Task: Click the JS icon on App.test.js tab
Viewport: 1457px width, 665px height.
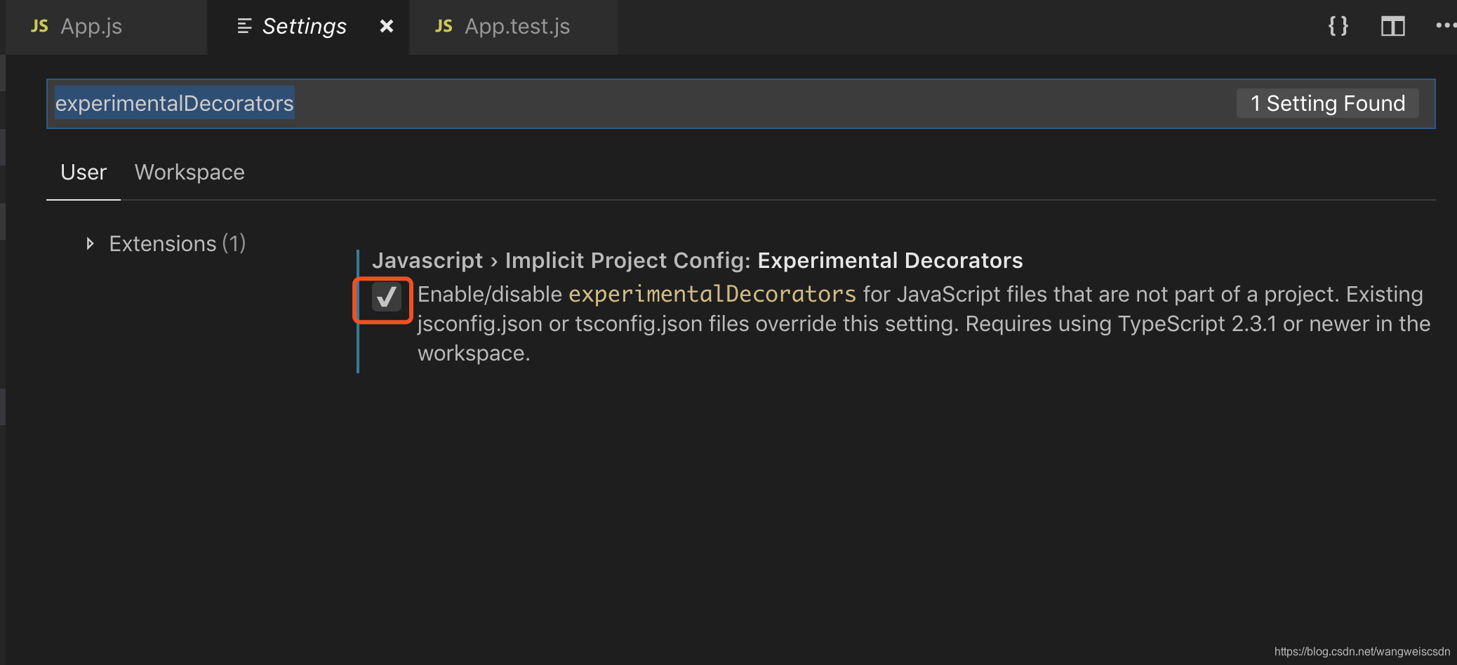Action: [444, 26]
